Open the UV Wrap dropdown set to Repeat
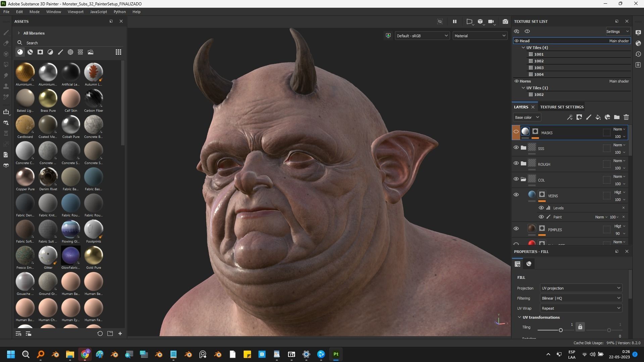This screenshot has height=362, width=644. point(581,308)
